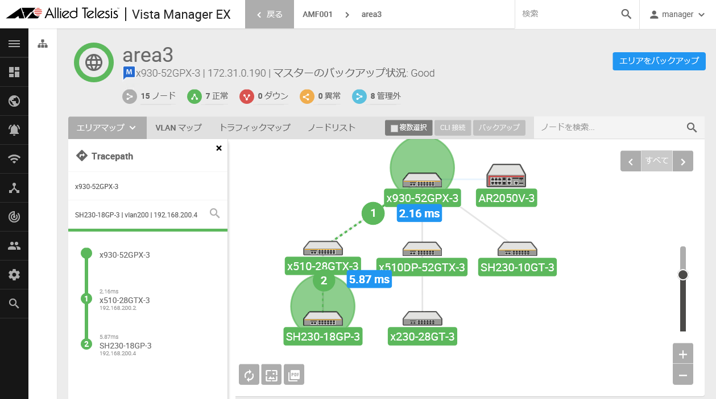Switch to VLAN マップ tab
Screen dimensions: 716x399
(179, 128)
